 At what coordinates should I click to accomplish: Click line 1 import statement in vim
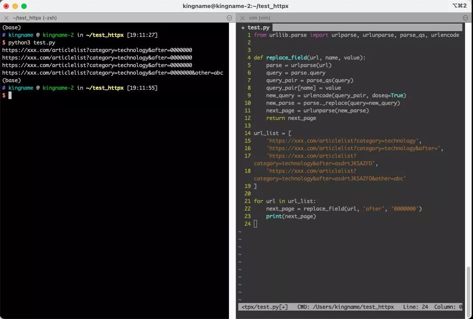(x=357, y=35)
